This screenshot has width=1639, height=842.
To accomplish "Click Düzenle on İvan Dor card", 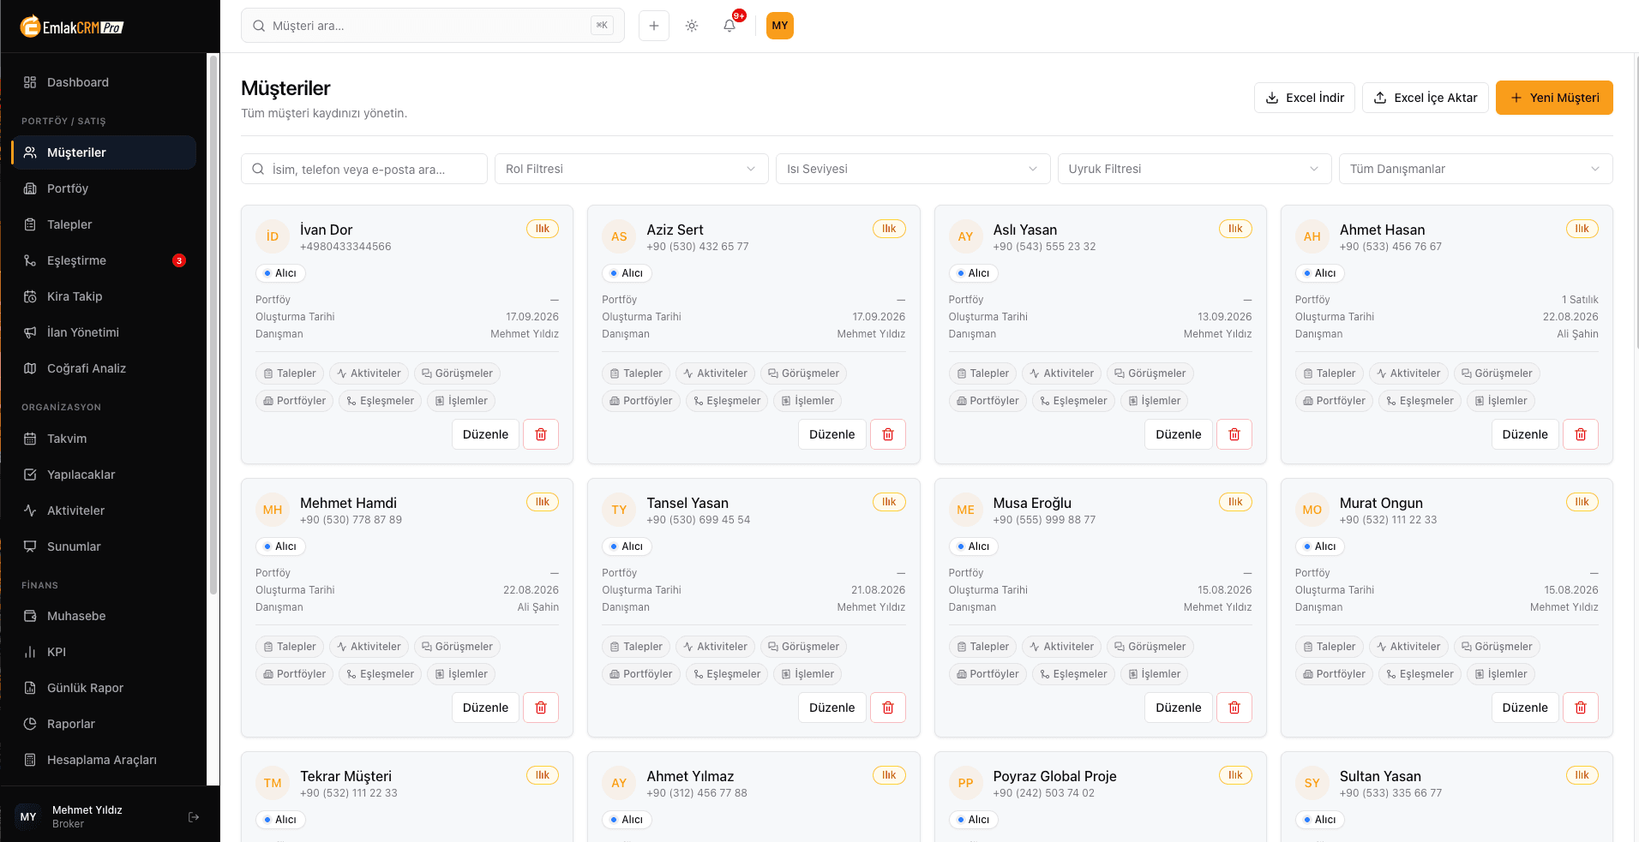I will [x=485, y=434].
